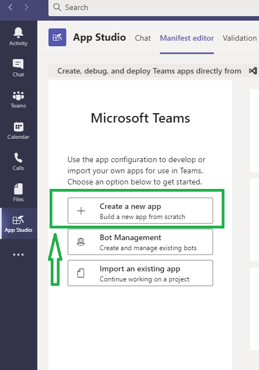Focus the Search input field

coord(154,8)
